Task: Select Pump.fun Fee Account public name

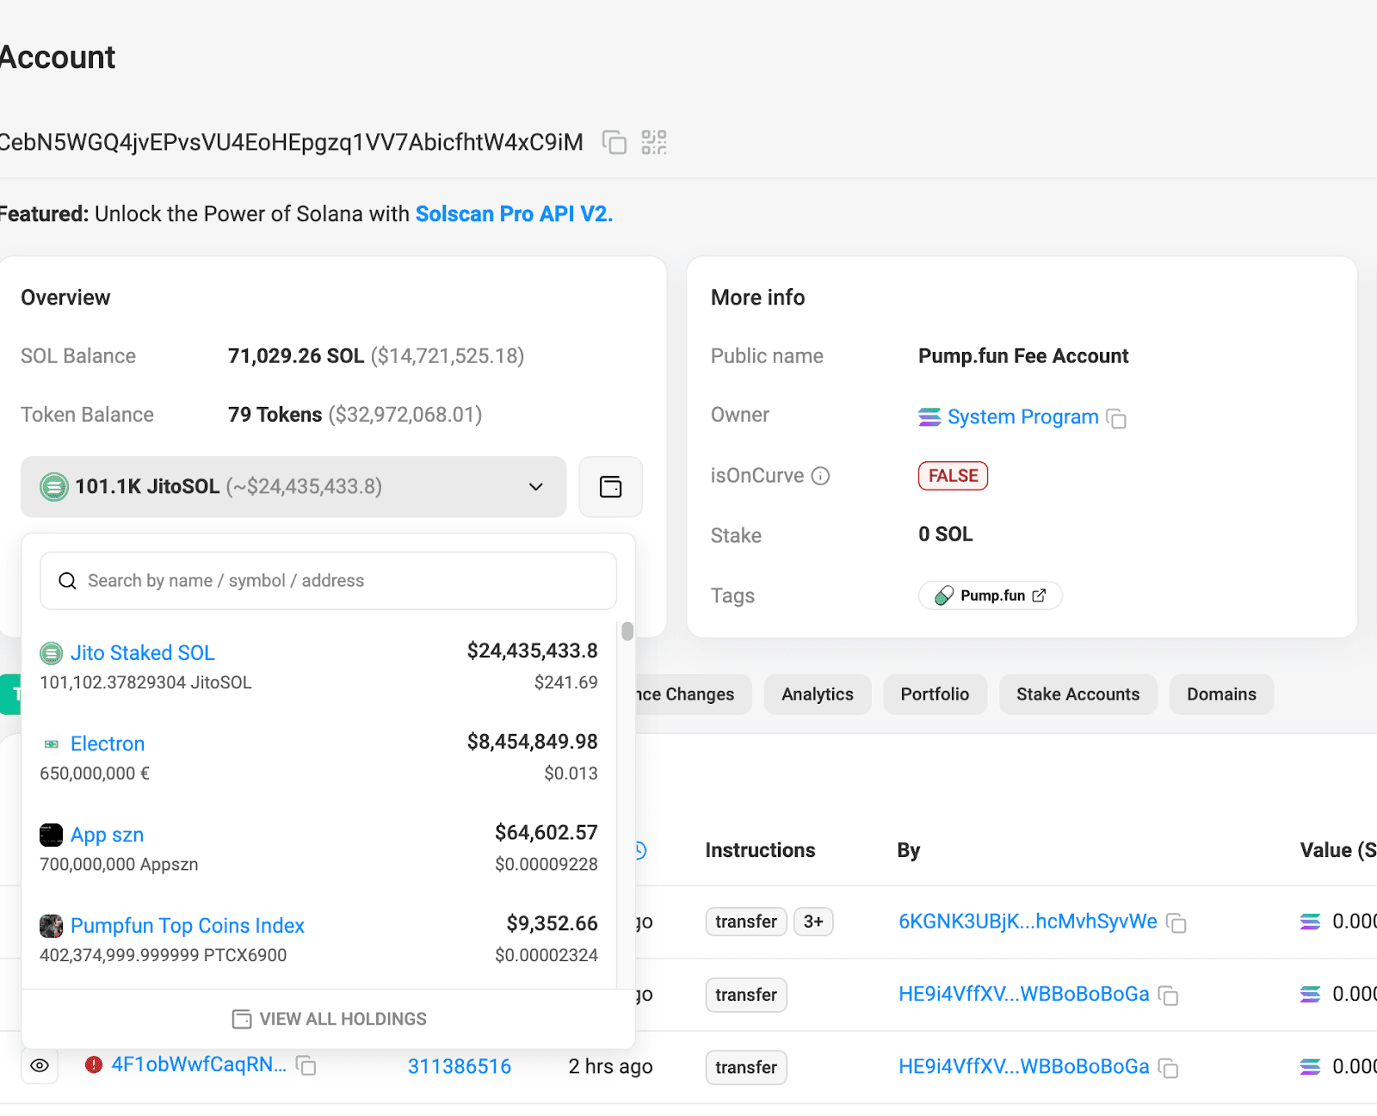Action: tap(1023, 356)
